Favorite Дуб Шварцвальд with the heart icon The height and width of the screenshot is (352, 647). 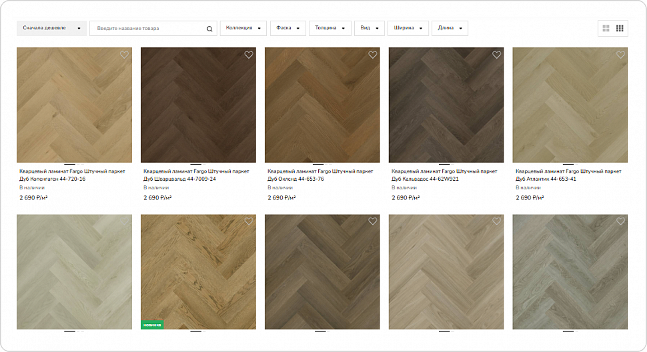(248, 55)
